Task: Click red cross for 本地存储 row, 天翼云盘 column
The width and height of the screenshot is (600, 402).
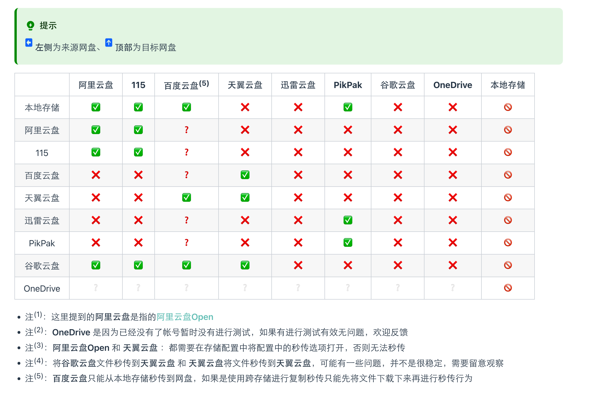Action: click(x=245, y=107)
